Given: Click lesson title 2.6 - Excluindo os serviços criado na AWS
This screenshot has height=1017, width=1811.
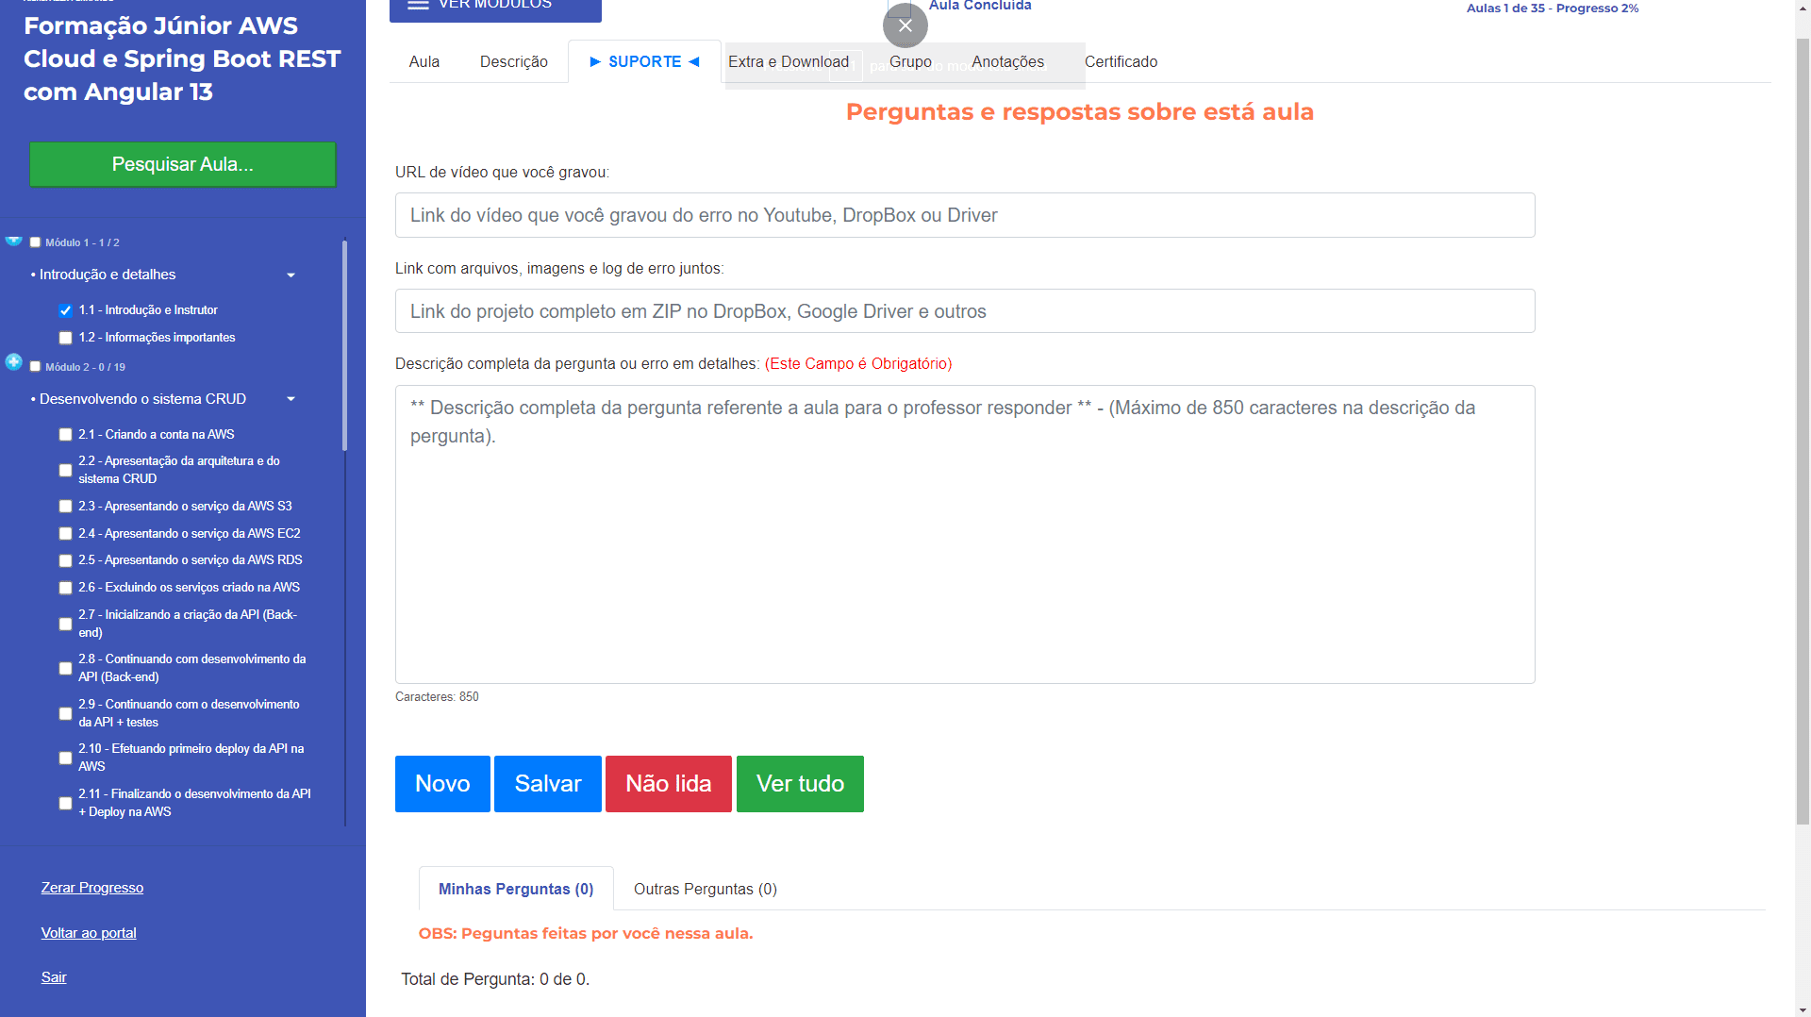Looking at the screenshot, I should pyautogui.click(x=189, y=588).
